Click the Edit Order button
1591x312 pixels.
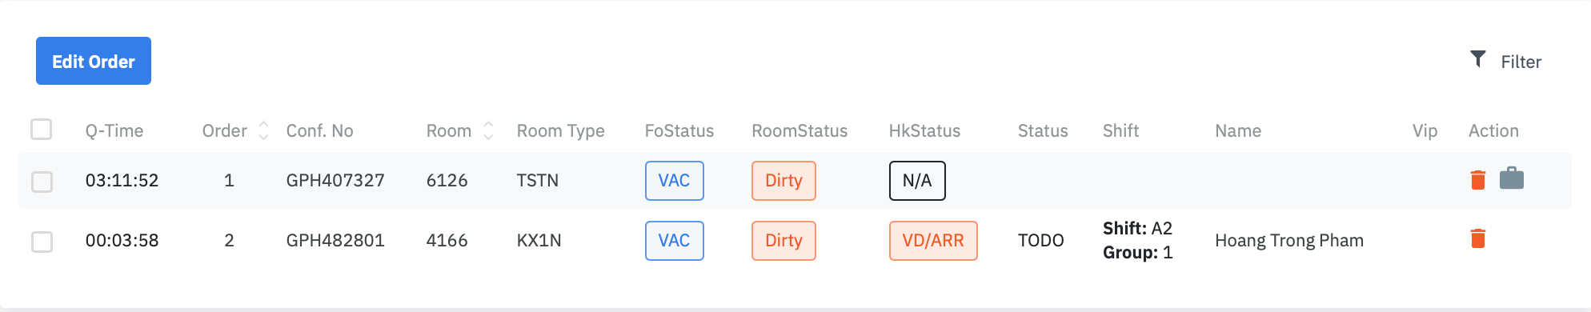point(94,61)
